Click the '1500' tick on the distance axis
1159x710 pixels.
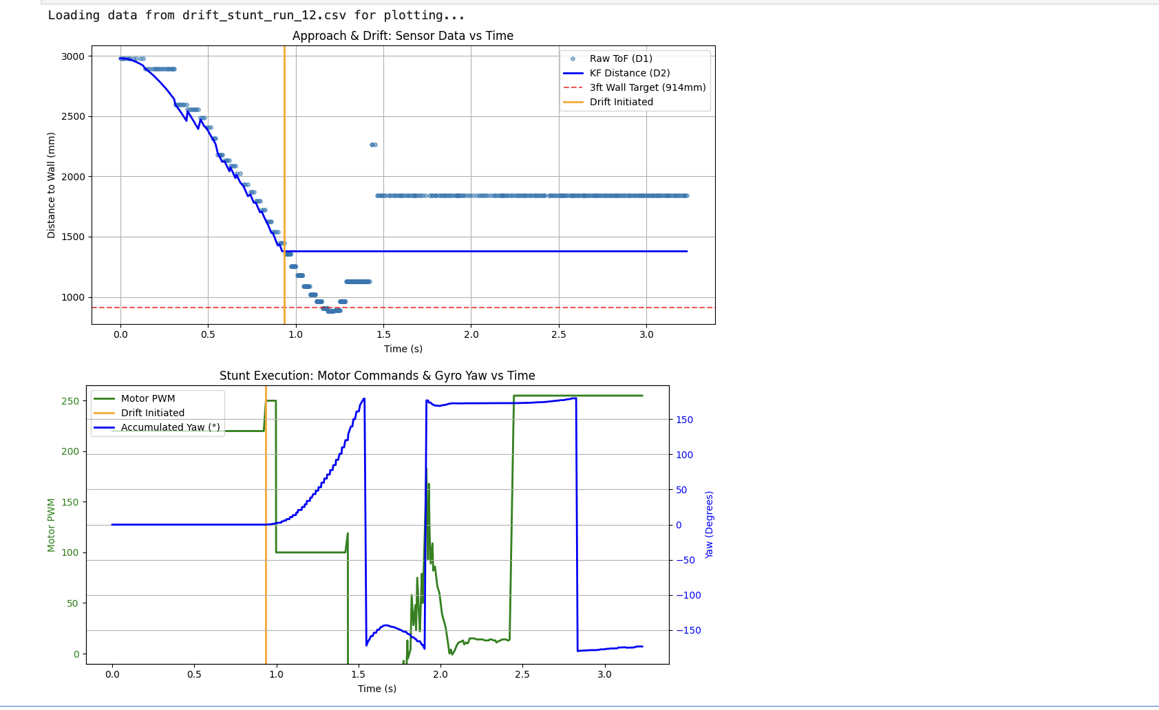73,237
